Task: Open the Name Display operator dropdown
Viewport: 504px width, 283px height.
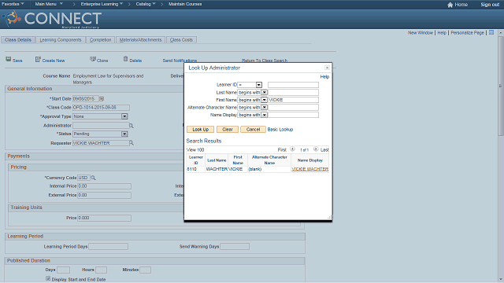Action: tap(265, 115)
